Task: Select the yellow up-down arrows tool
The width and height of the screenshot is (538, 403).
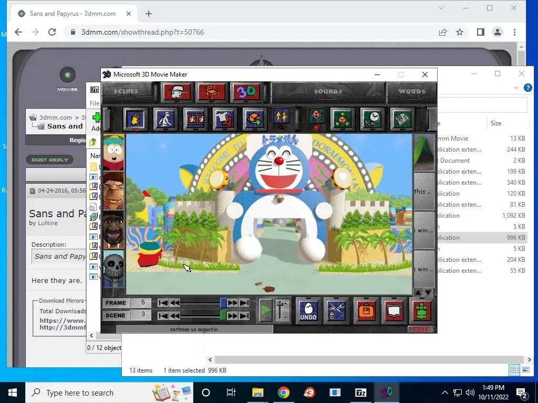Action: pos(282,118)
